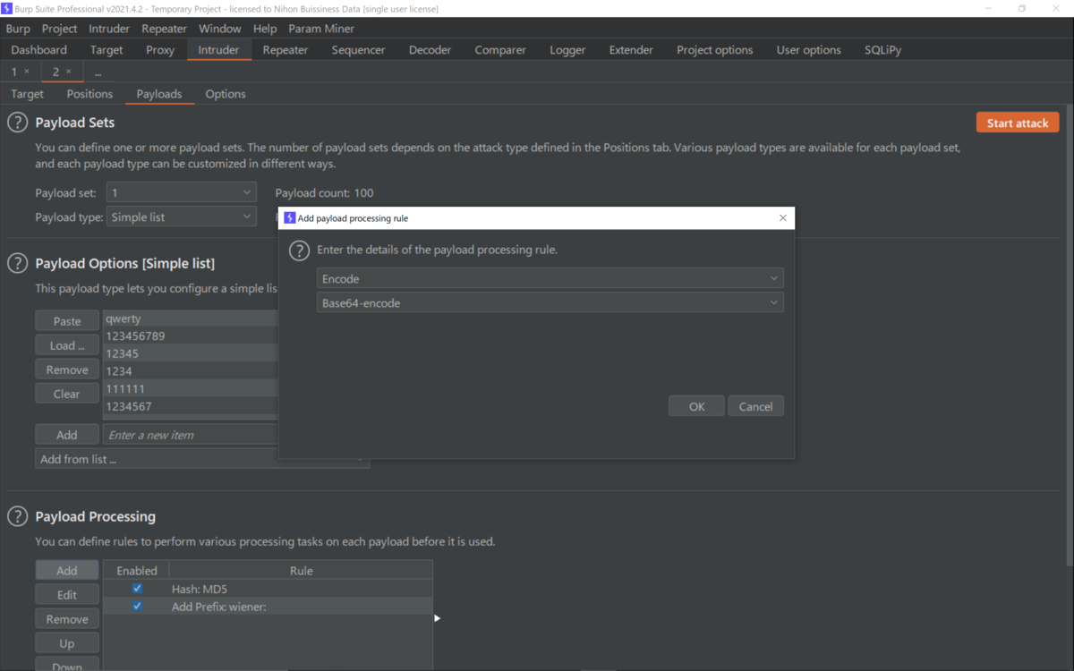The height and width of the screenshot is (671, 1074).
Task: Close the Add payload processing rule dialog
Action: pyautogui.click(x=783, y=218)
